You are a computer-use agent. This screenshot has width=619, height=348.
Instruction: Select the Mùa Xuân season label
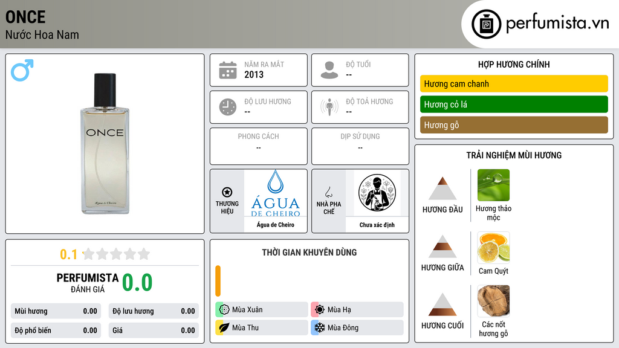pos(247,310)
